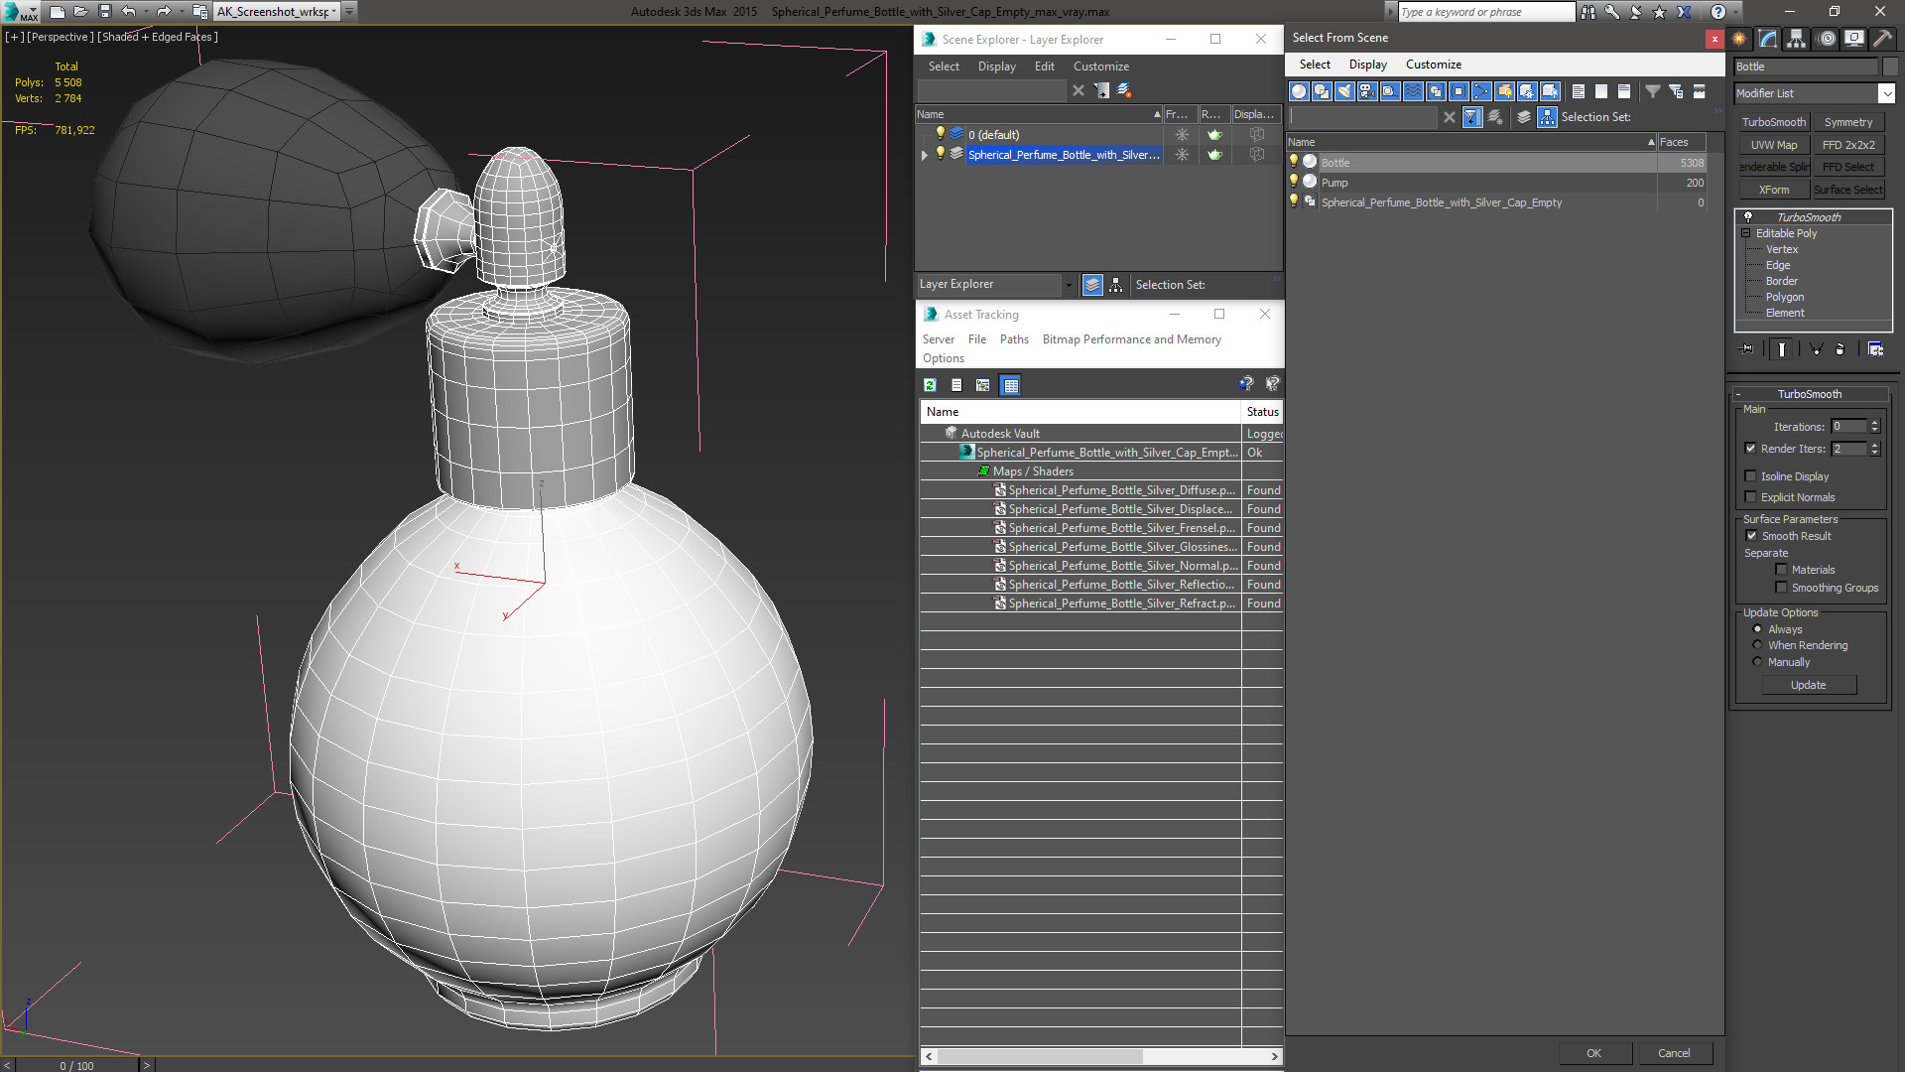Toggle Display Lights filter in Select From Scene

pyautogui.click(x=1344, y=91)
